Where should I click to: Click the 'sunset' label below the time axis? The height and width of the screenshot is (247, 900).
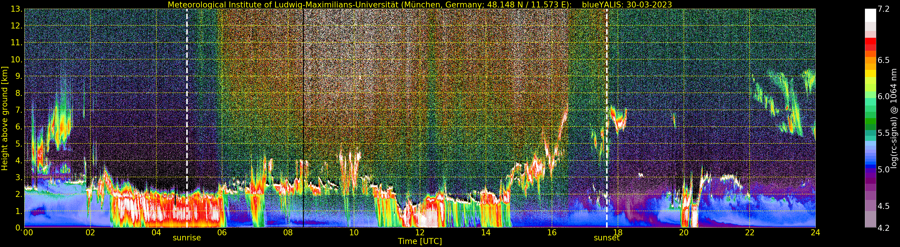[606, 238]
